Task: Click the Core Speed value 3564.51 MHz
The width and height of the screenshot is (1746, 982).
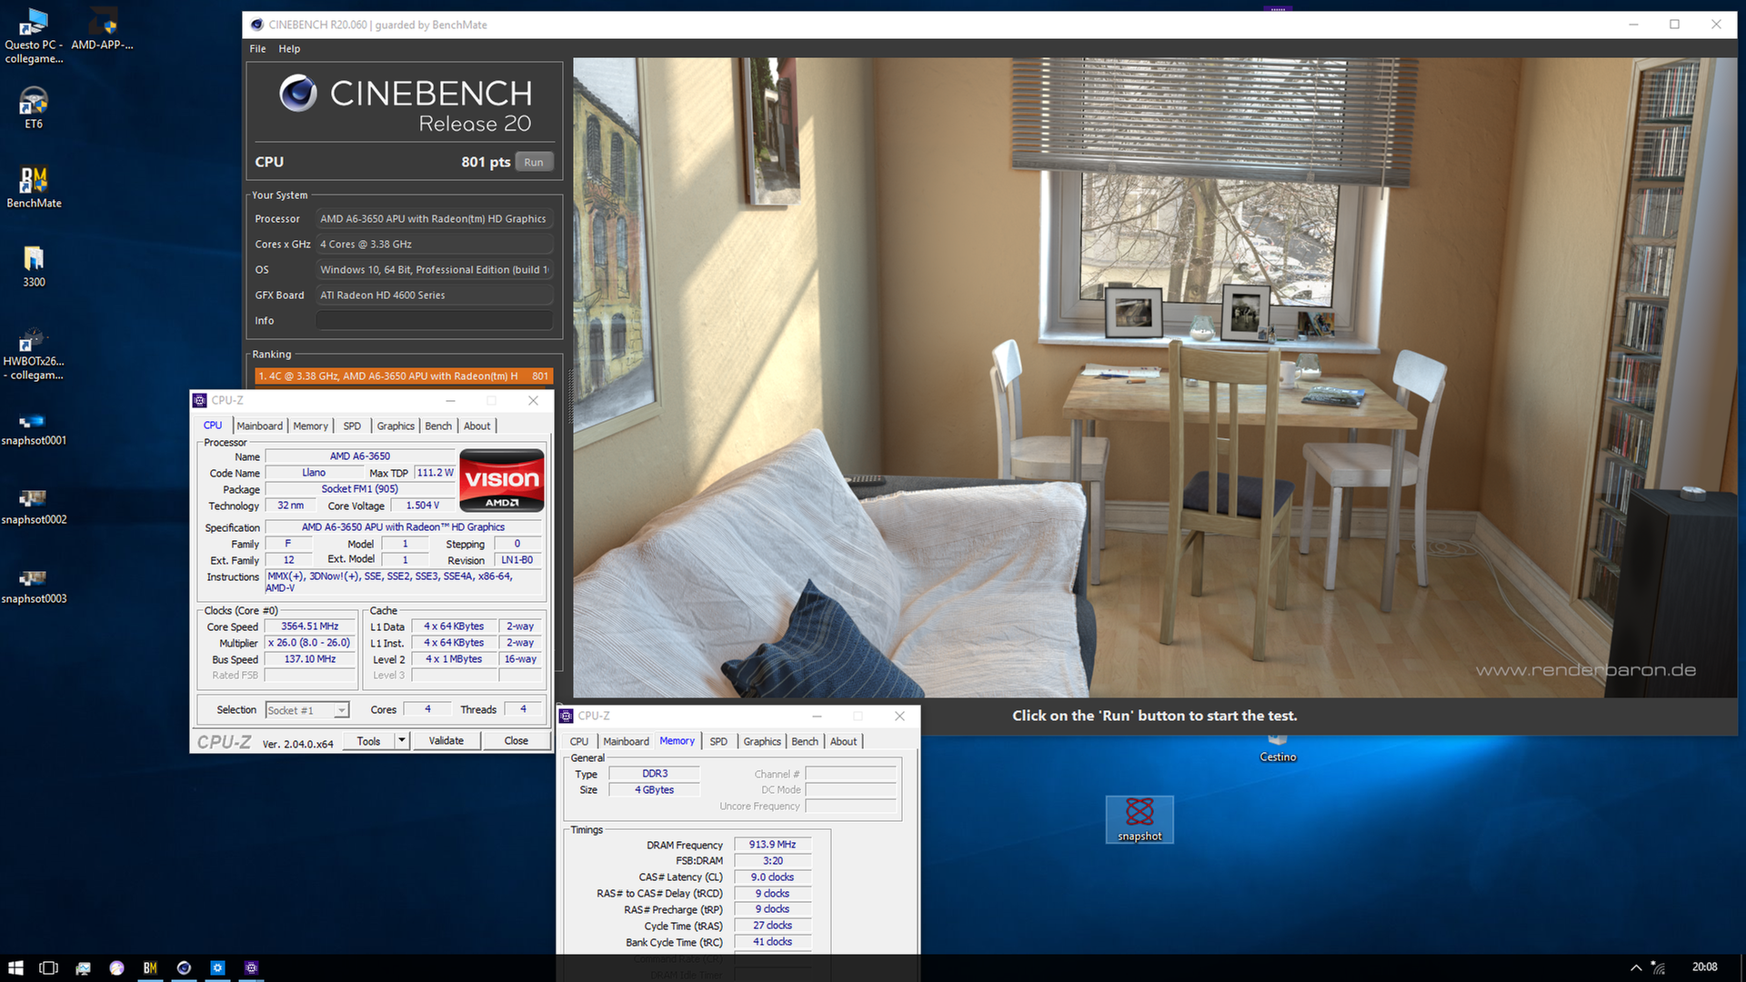Action: (x=310, y=626)
